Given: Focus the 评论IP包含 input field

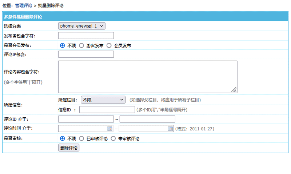Looking at the screenshot, I should (x=86, y=54).
